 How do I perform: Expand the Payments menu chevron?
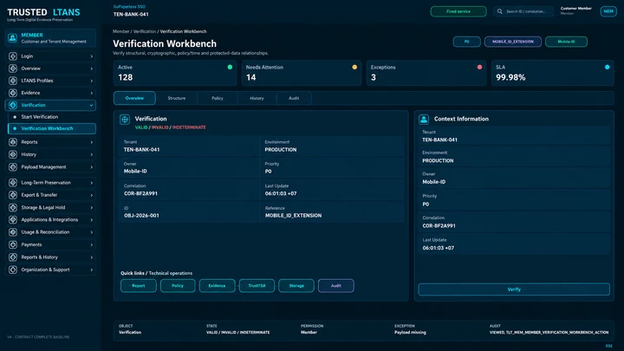pos(92,244)
